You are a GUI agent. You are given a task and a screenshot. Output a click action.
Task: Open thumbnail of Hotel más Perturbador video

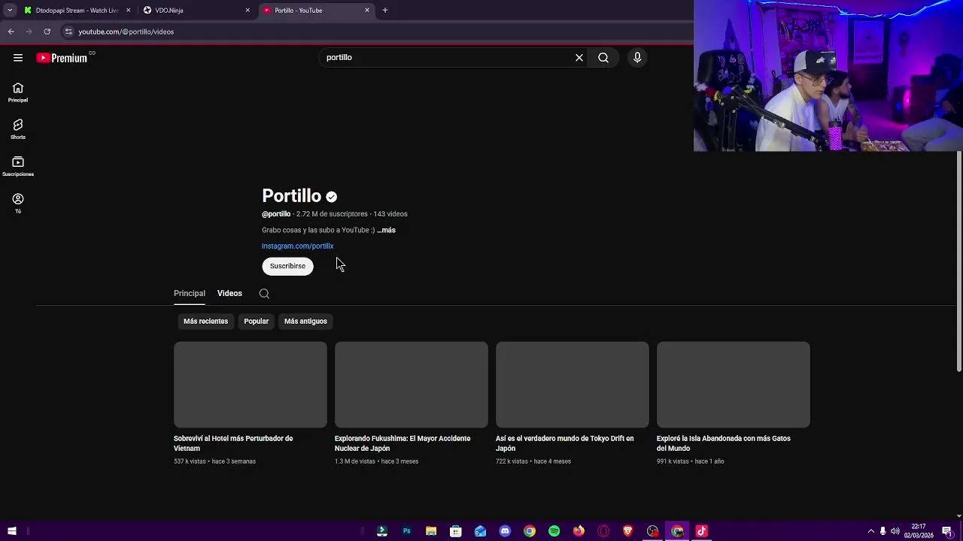[x=251, y=385]
